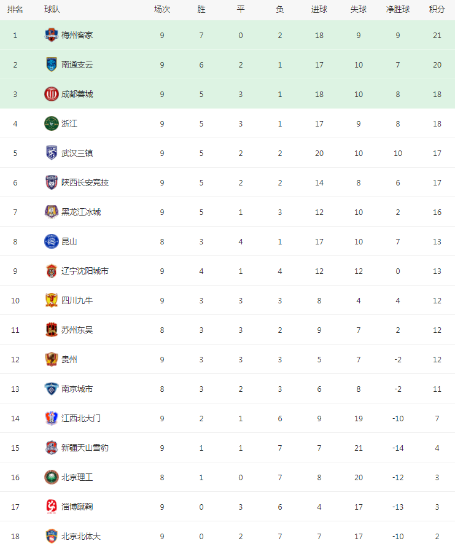
Task: Open the 北京北体大 team name link
Action: coord(81,536)
